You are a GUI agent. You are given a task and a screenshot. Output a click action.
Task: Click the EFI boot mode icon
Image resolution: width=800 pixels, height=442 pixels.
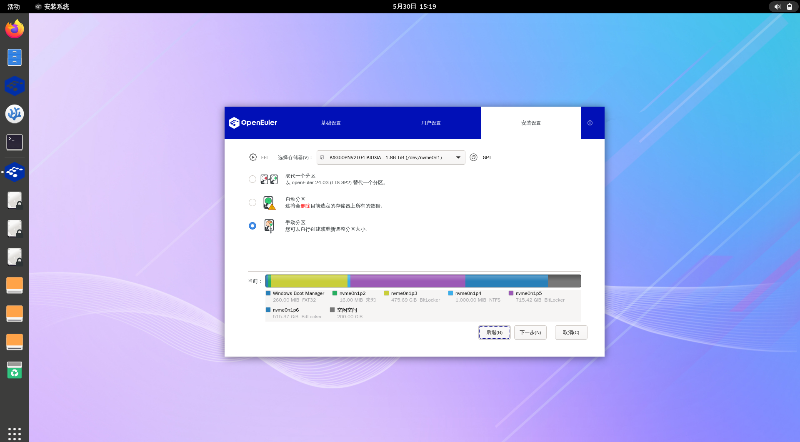coord(253,157)
